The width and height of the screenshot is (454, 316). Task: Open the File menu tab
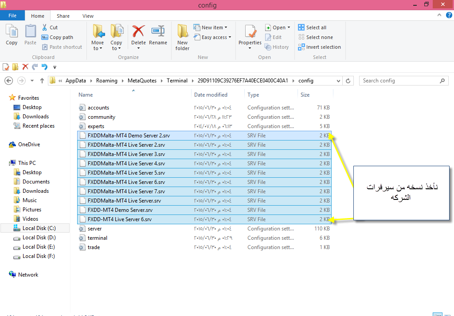coord(12,16)
